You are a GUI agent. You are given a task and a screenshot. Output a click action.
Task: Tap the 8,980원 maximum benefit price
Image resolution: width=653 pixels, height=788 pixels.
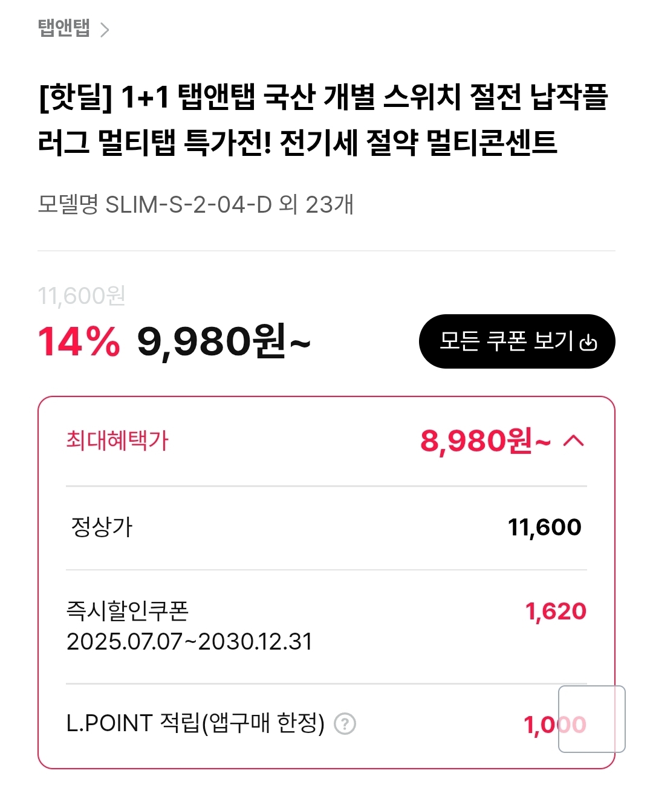coord(485,441)
